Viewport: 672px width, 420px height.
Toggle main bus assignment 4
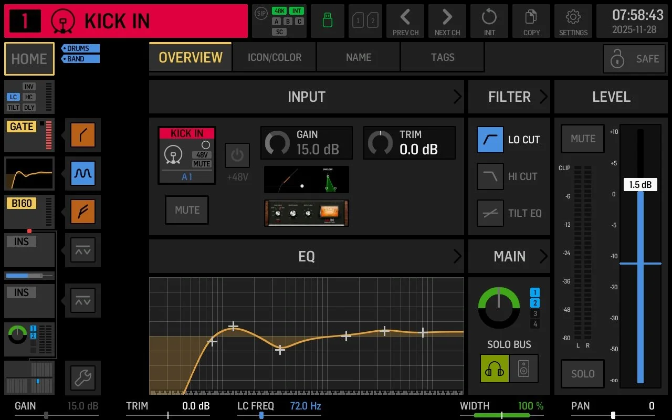[x=535, y=324]
